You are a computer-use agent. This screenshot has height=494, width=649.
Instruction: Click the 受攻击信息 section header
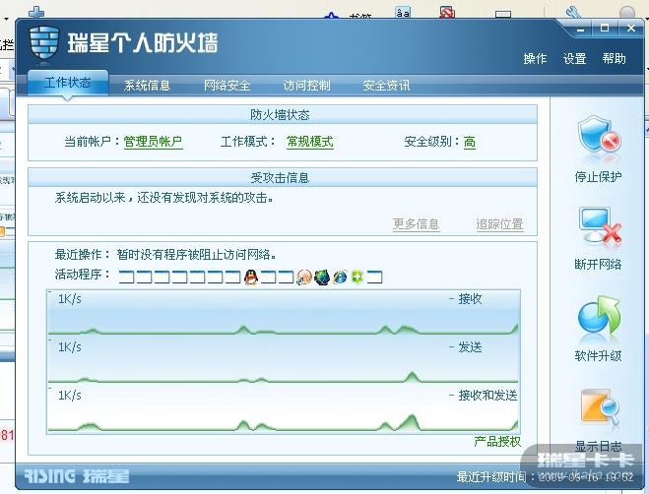pos(283,177)
